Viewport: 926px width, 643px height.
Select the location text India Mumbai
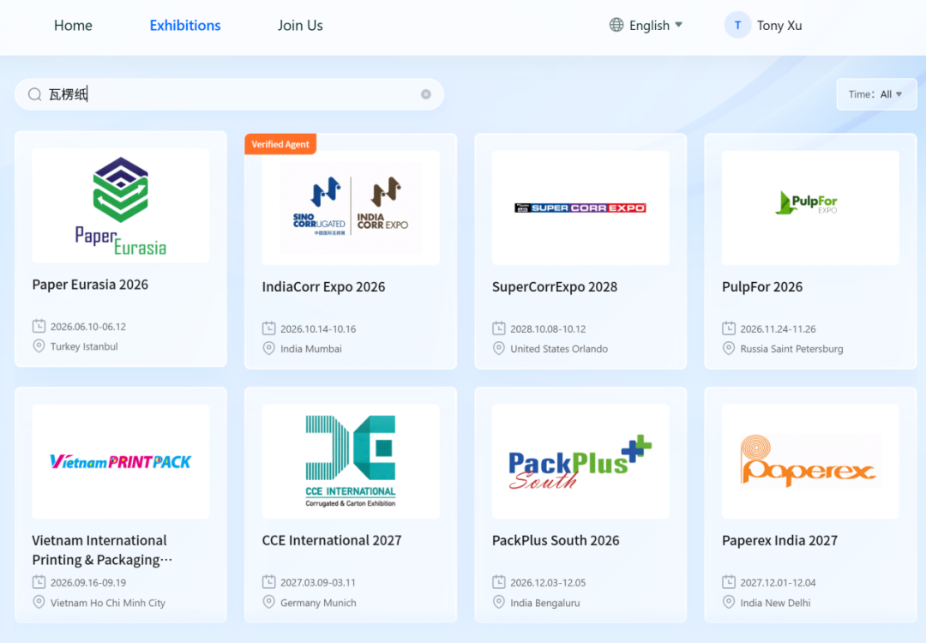point(311,349)
